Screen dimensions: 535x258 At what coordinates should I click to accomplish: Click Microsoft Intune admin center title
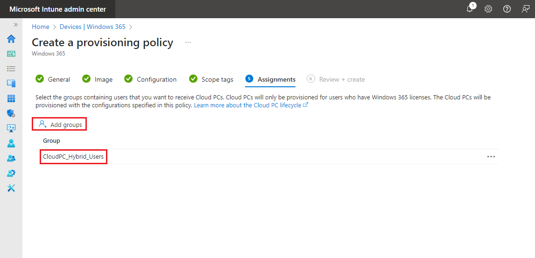[58, 9]
